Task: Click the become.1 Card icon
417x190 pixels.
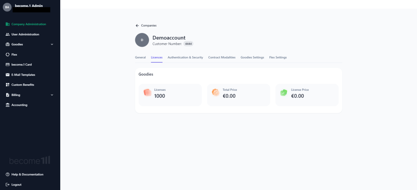Action: (7, 65)
